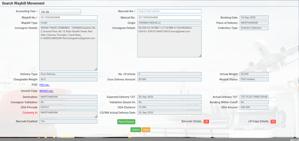Image resolution: width=299 pixels, height=141 pixels.
Task: Open the POD Link
Action: [x=45, y=85]
